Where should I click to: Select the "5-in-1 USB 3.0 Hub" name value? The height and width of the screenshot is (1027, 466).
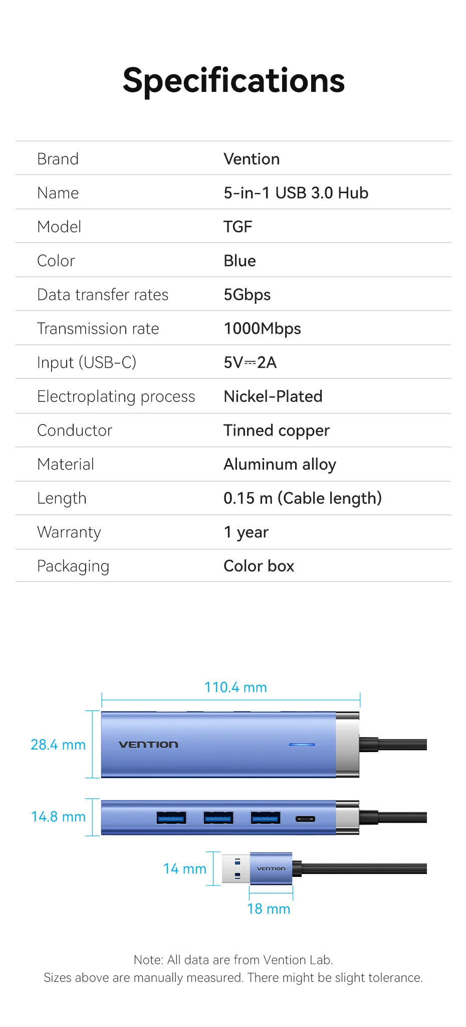point(296,193)
